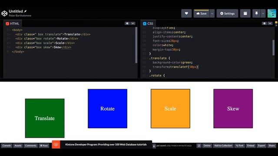Open the Save options dropdown arrow
Screen dimensions: 278x156
tap(212, 13)
